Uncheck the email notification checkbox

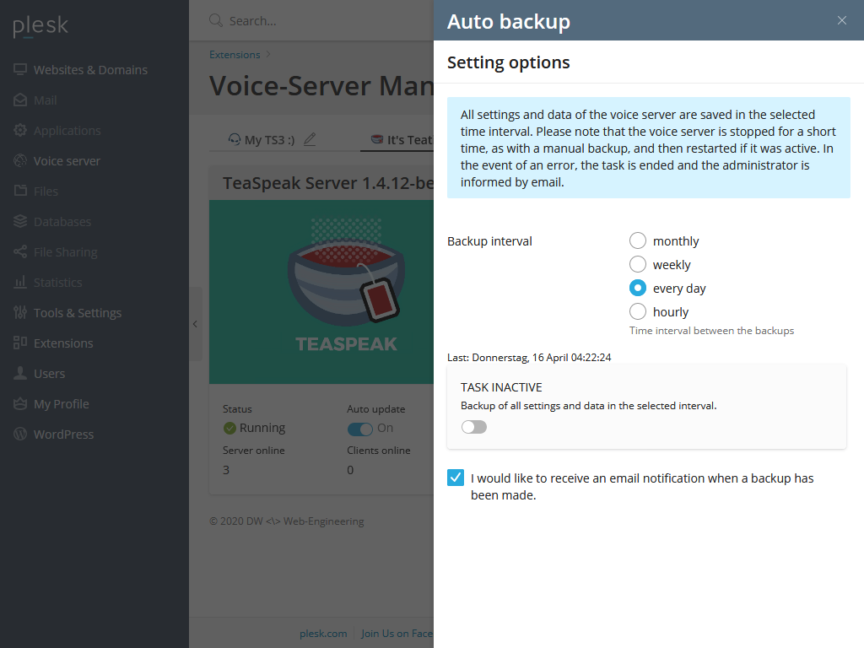point(456,478)
